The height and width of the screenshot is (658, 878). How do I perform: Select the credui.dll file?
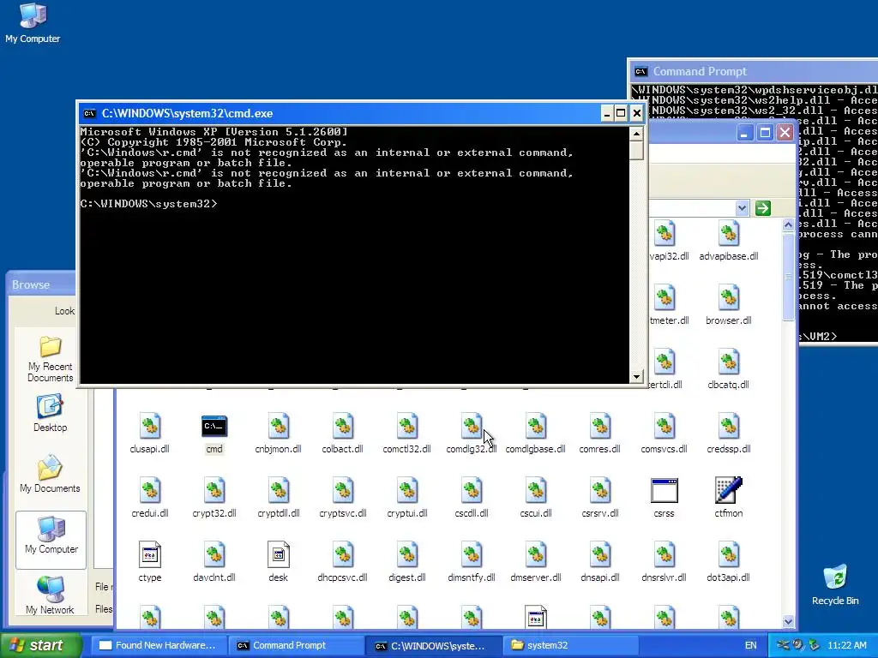(149, 499)
